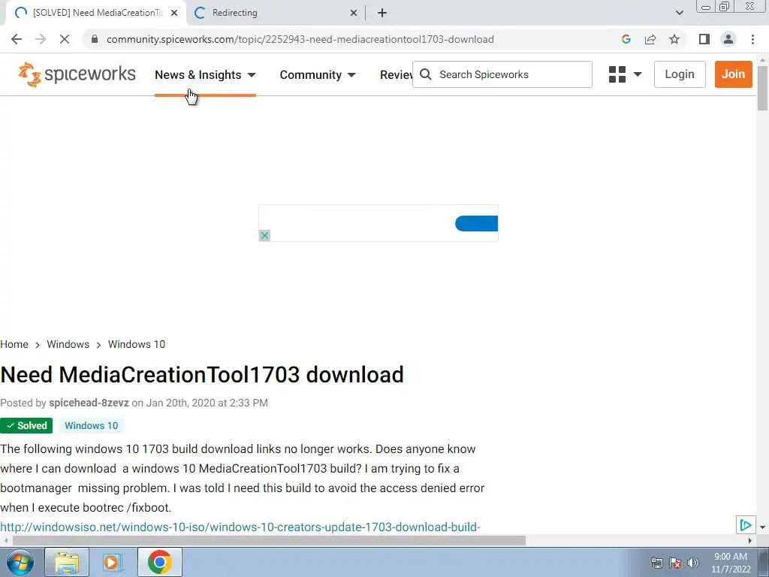Open the Chrome profile avatar

(728, 39)
